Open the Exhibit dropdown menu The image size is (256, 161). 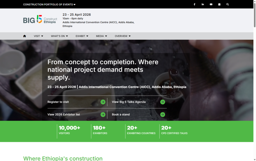pyautogui.click(x=82, y=36)
